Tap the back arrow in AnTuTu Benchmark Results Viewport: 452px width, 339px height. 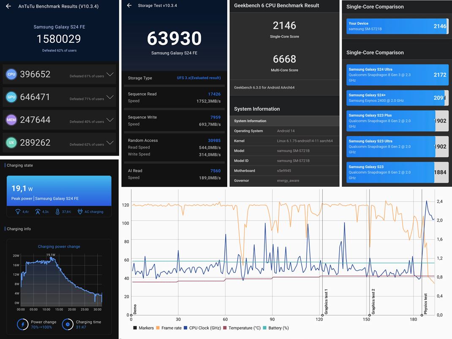coord(8,6)
